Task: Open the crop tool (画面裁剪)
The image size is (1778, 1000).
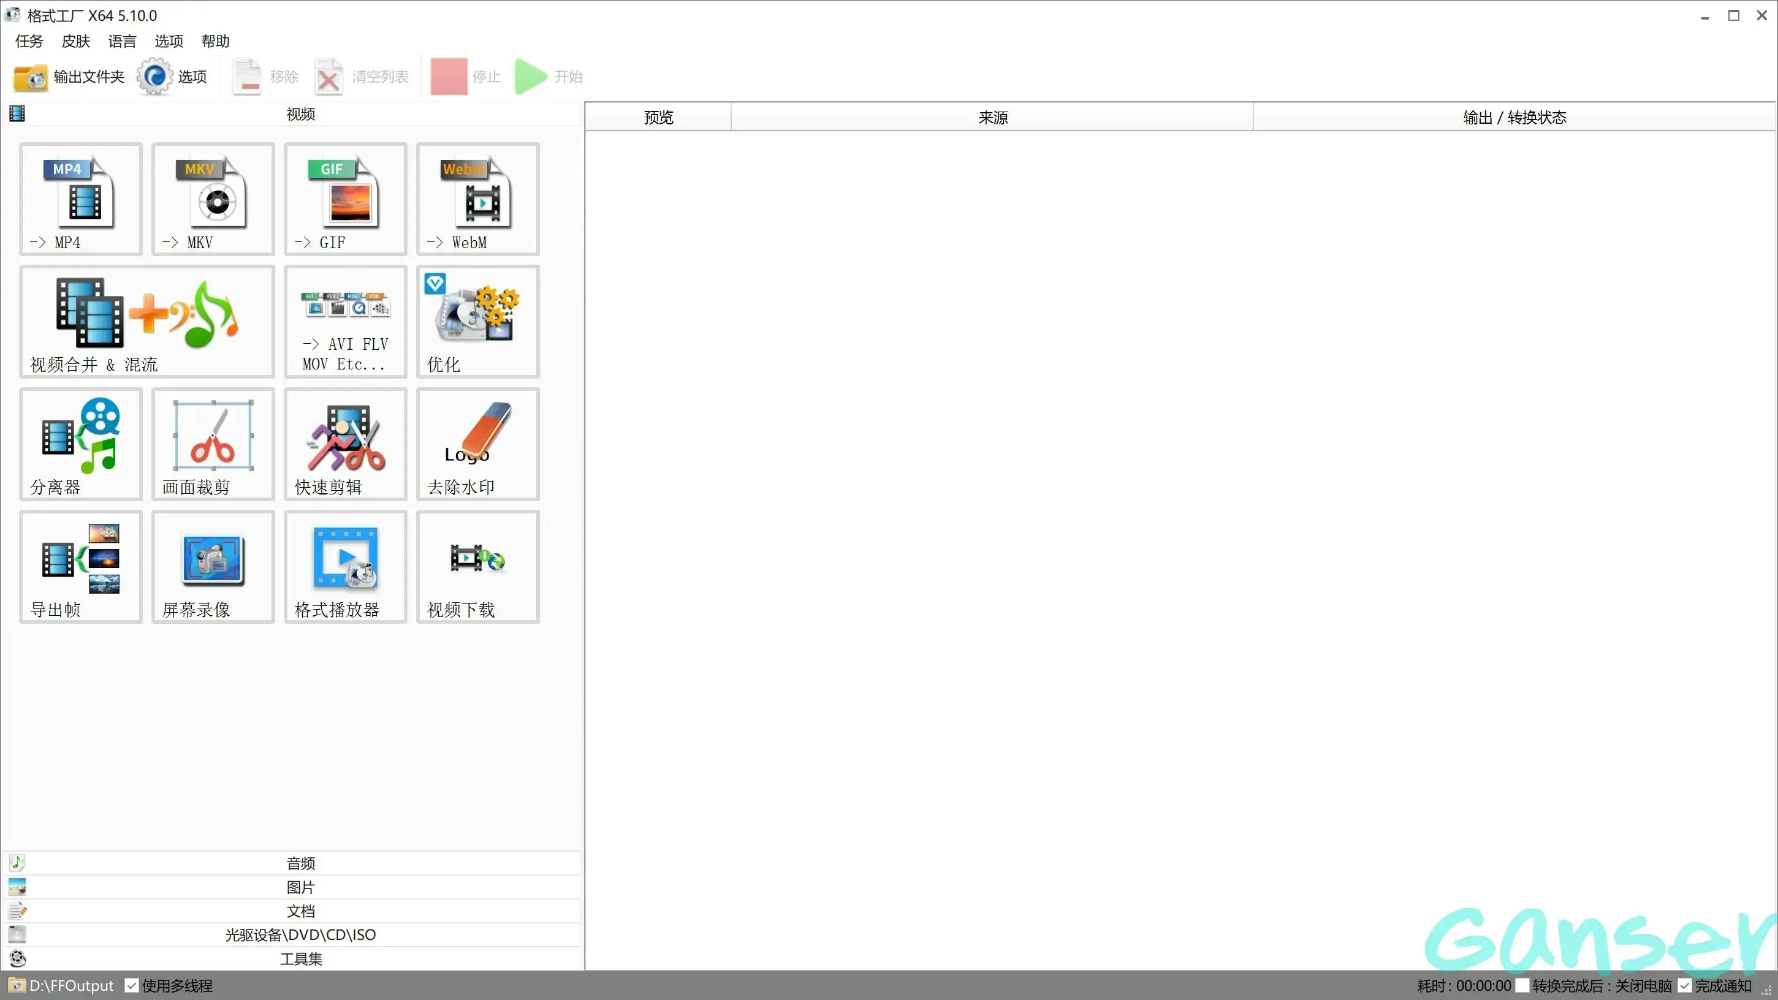Action: coord(213,444)
